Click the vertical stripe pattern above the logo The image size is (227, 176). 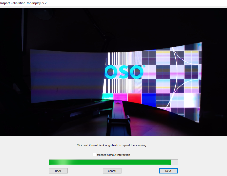pyautogui.click(x=120, y=58)
